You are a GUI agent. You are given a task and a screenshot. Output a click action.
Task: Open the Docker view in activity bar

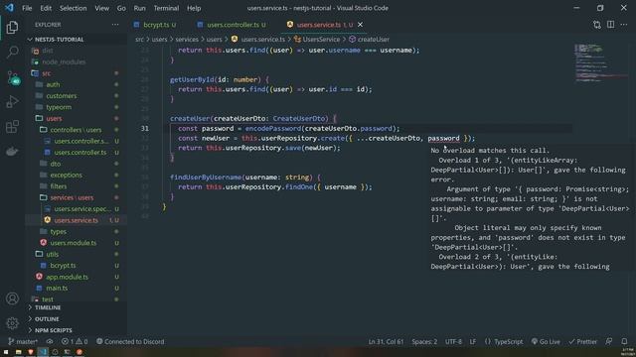point(12,152)
